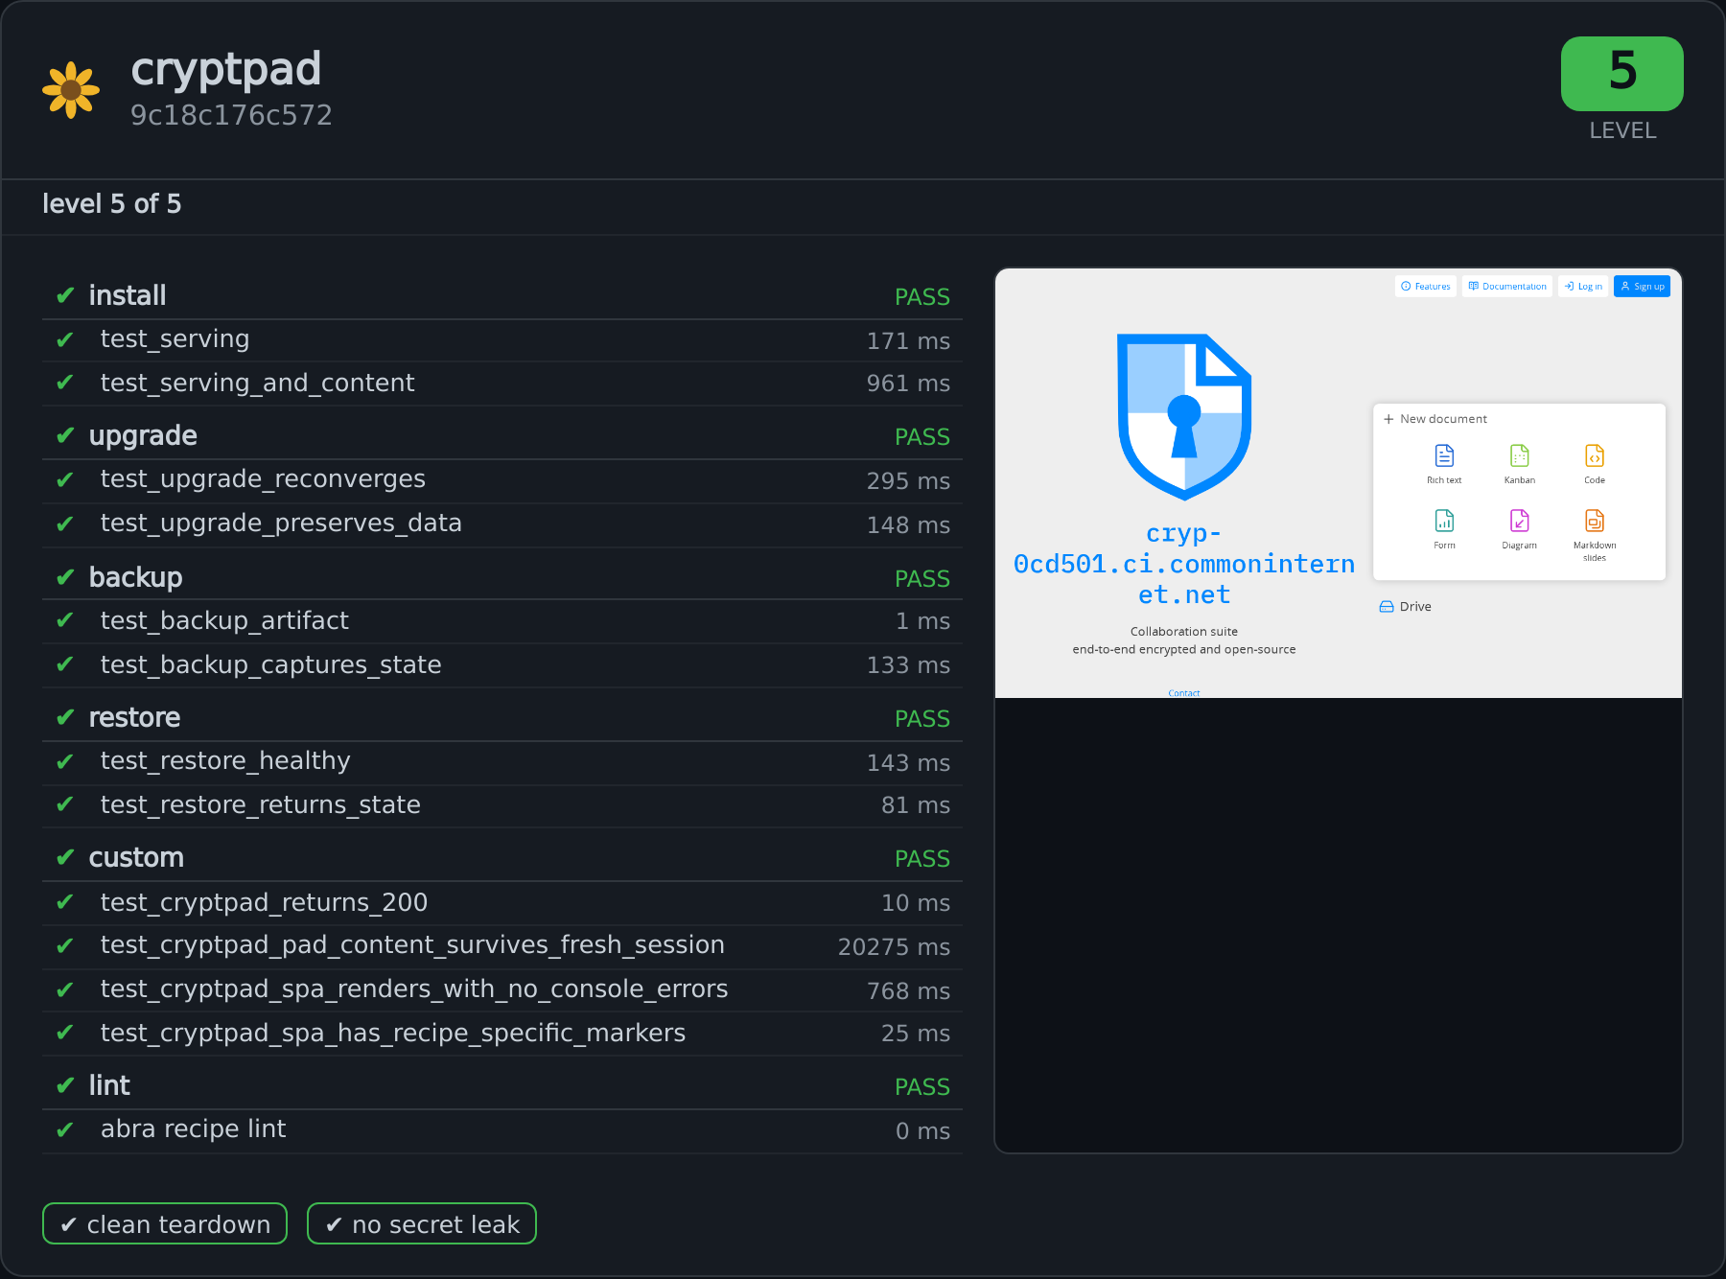Click the Features button in thumbnail
The image size is (1726, 1279).
1425,286
